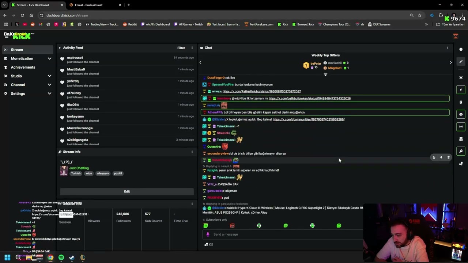468x263 pixels.
Task: Toggle the broadcast signal panel icon
Action: click(x=461, y=127)
